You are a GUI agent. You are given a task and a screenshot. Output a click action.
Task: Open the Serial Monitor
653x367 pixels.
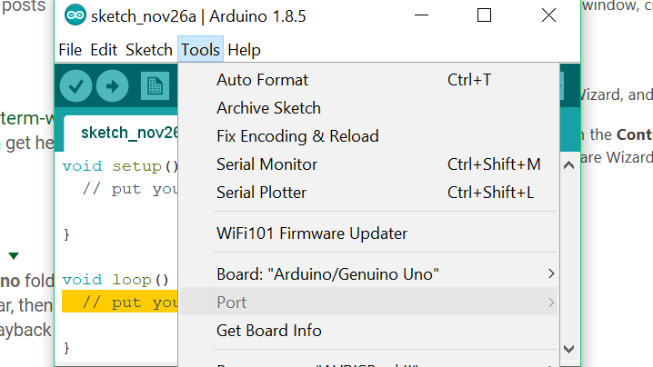click(x=266, y=164)
